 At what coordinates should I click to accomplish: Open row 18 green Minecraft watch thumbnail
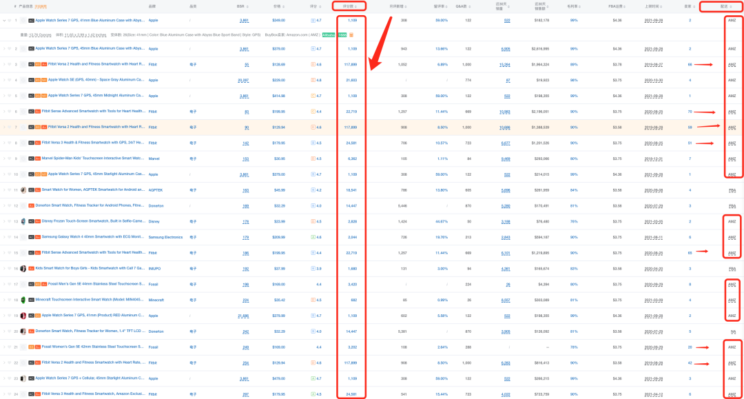click(x=23, y=300)
